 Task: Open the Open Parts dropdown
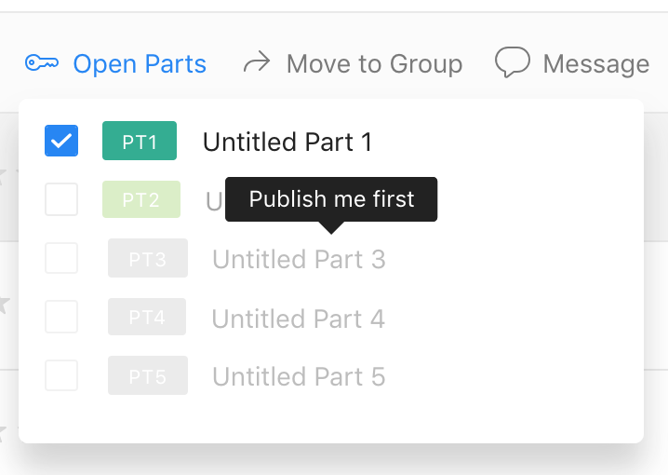coord(115,63)
